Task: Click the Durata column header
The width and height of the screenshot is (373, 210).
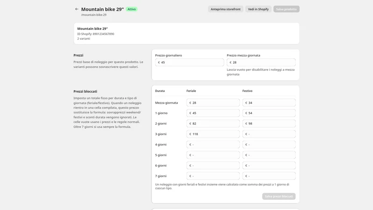Action: [160, 91]
